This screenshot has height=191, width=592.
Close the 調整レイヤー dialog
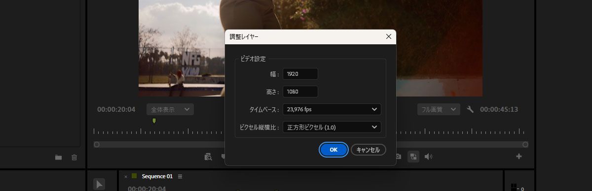click(x=388, y=36)
